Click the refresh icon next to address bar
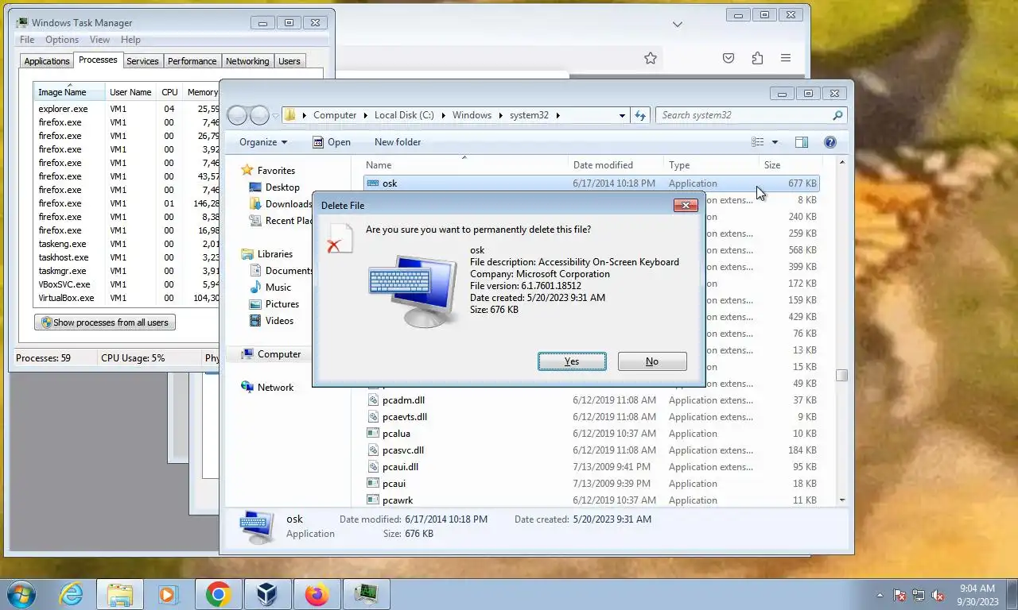 (x=640, y=115)
